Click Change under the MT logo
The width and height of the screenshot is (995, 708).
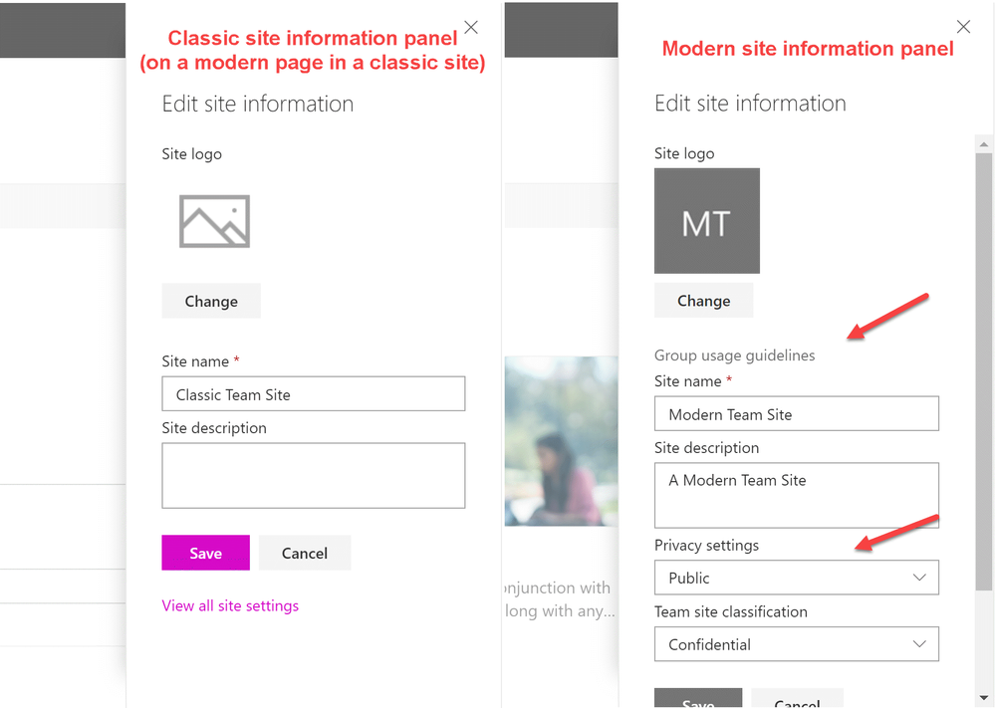click(x=704, y=300)
